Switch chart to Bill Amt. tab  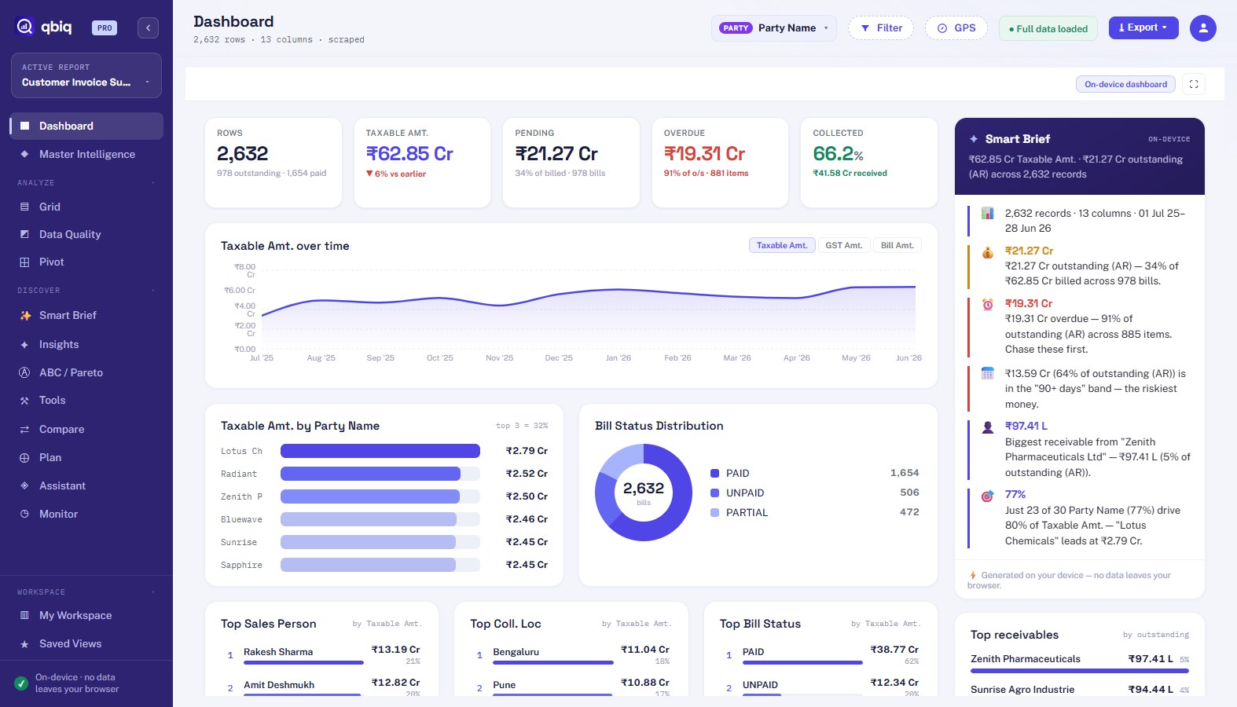coord(897,245)
